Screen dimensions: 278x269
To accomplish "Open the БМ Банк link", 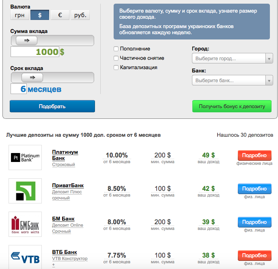I will point(63,219).
